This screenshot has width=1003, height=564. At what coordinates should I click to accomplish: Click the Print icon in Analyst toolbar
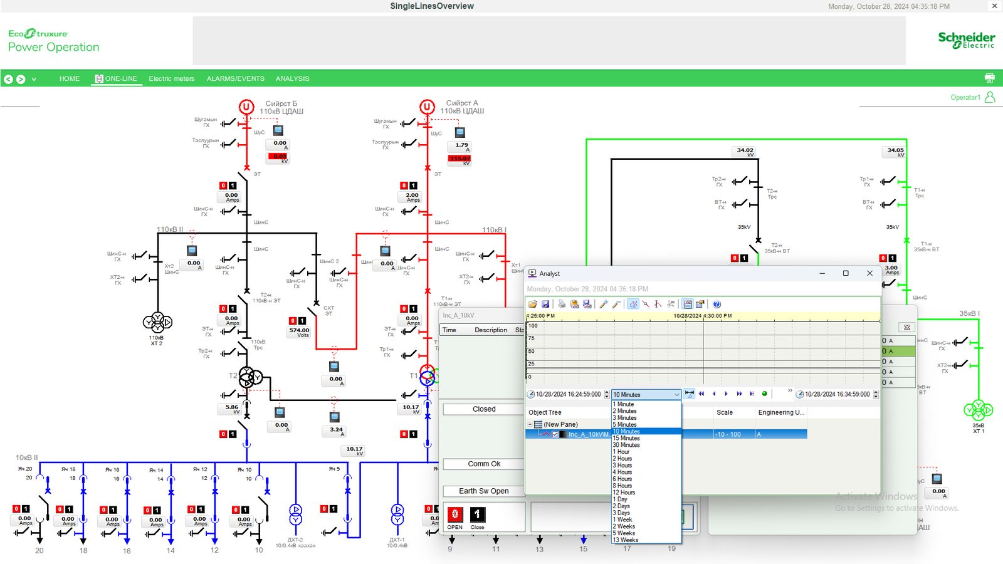[562, 304]
